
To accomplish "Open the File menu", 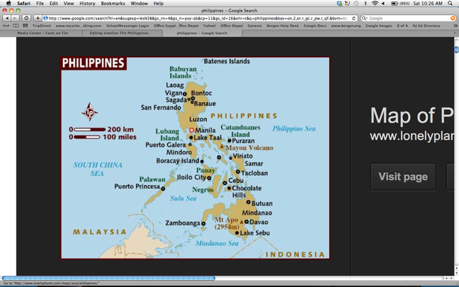I will (40, 3).
